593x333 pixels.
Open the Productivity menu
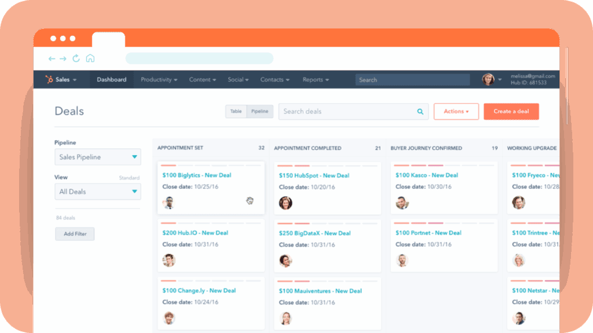coord(159,80)
